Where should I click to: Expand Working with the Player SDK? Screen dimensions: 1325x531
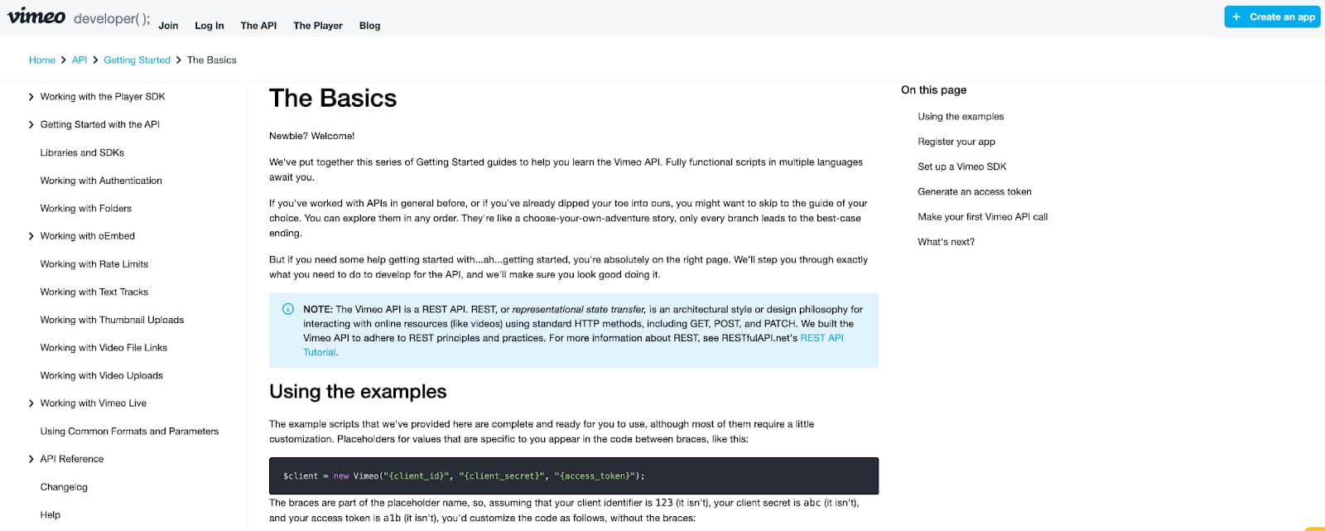[31, 97]
